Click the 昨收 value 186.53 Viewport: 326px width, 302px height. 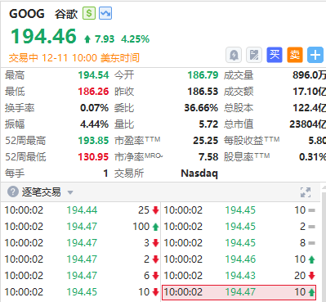[x=203, y=92]
